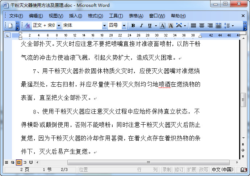Align text to the left
This screenshot has height=176, width=250.
(193, 26)
